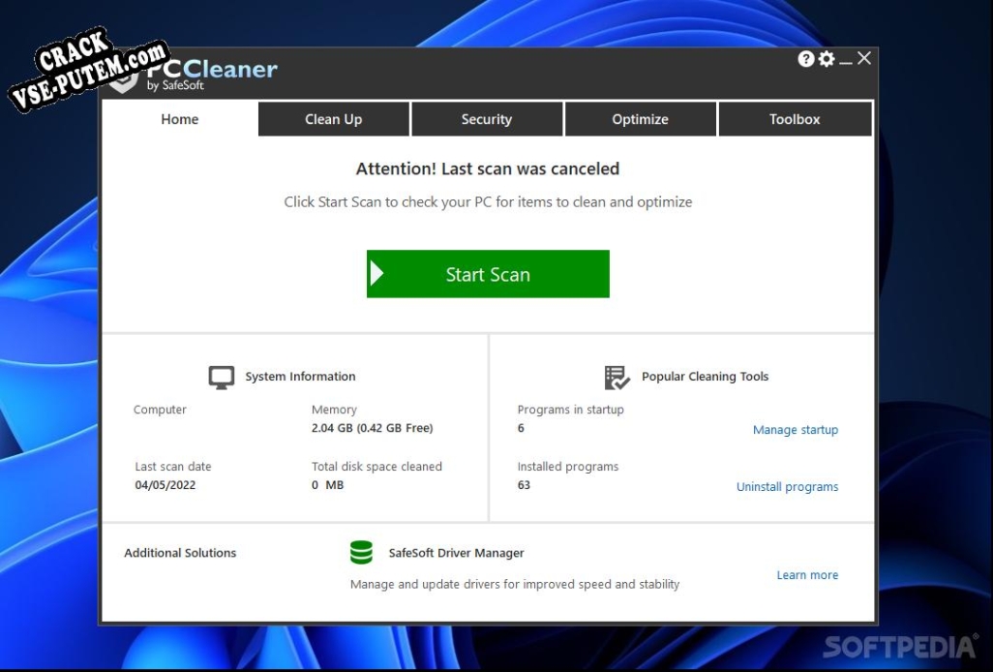Open the Manage startup link

(796, 429)
